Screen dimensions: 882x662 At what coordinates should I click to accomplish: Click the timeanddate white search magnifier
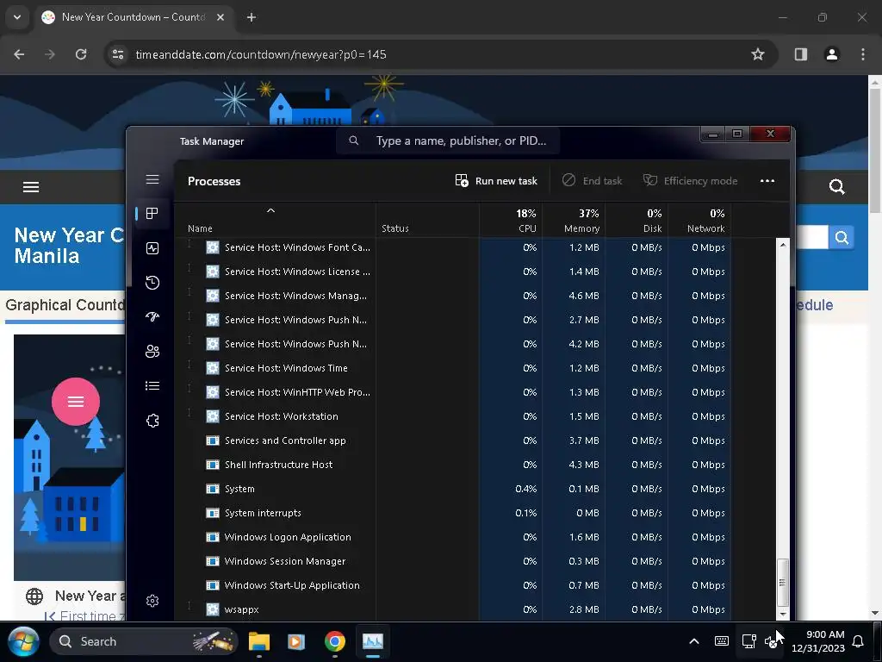click(837, 187)
